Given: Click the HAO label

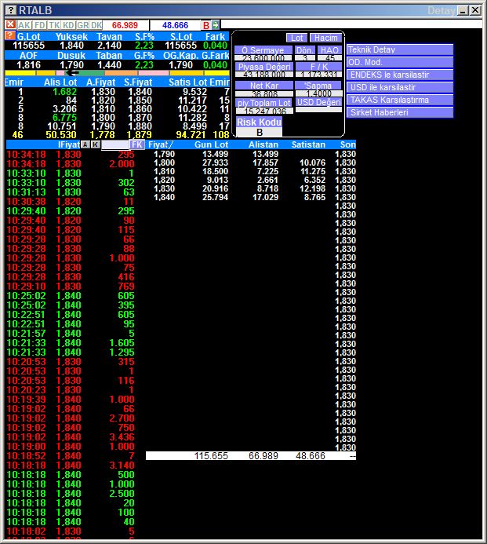Looking at the screenshot, I should pos(329,50).
